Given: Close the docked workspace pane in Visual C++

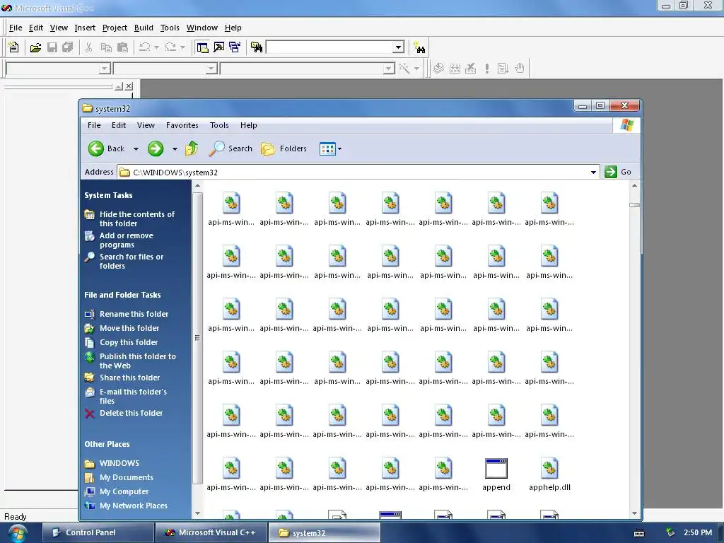Looking at the screenshot, I should tap(129, 86).
